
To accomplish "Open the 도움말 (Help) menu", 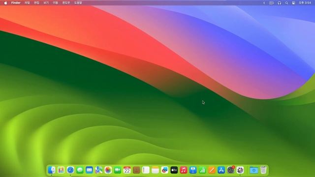I will [x=78, y=3].
